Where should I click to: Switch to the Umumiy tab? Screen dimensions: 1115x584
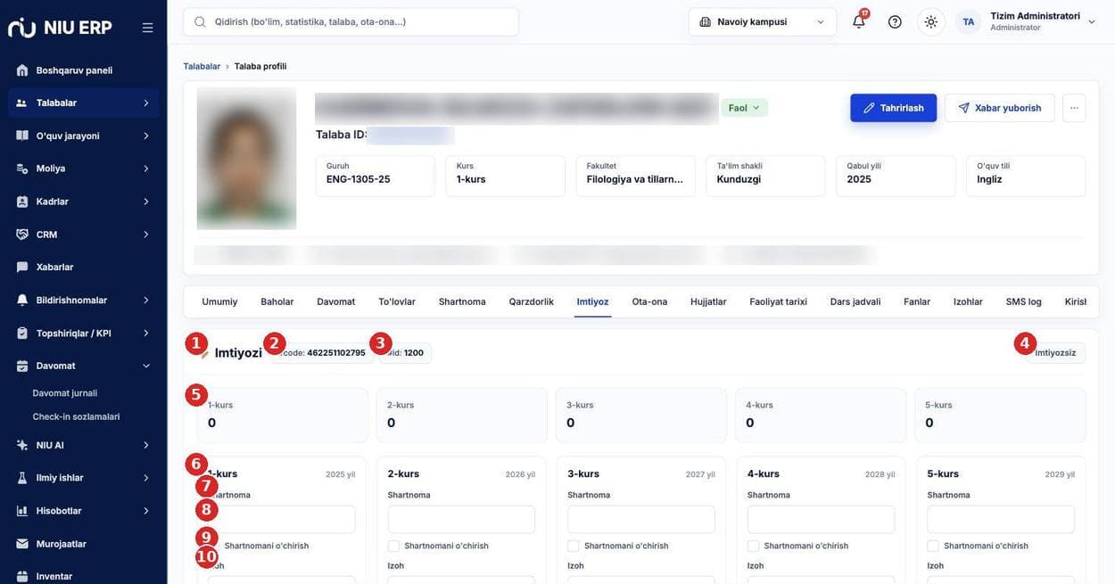pos(219,301)
